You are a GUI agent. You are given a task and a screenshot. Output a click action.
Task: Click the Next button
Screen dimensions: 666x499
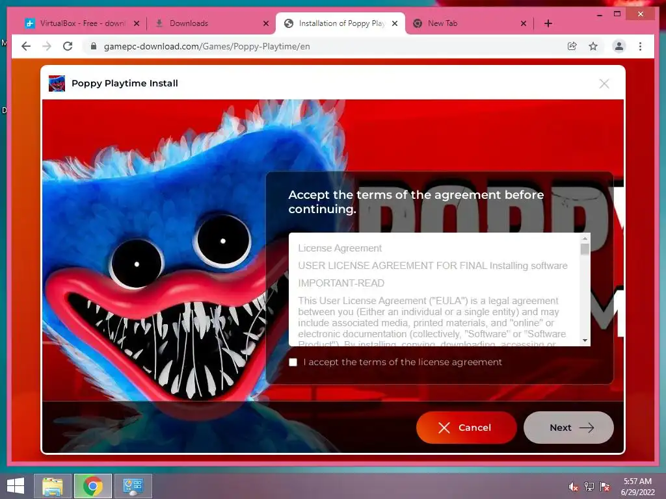tap(568, 428)
